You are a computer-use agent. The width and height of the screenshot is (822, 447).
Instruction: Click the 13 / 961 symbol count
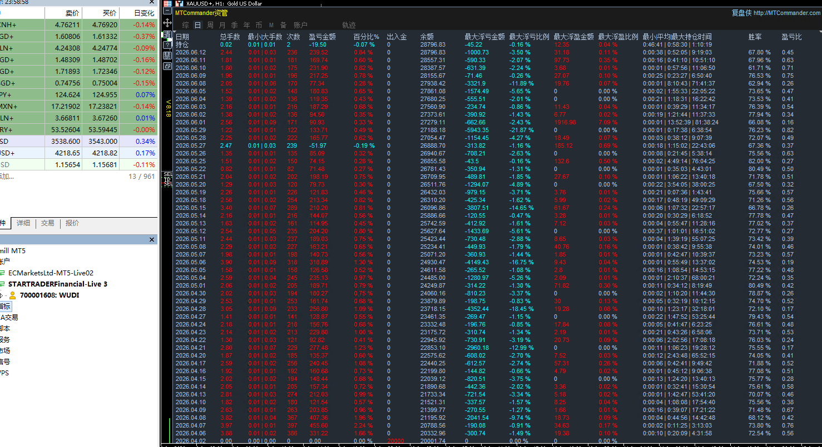click(142, 176)
